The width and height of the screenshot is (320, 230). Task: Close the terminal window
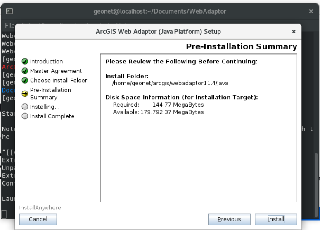(311, 12)
